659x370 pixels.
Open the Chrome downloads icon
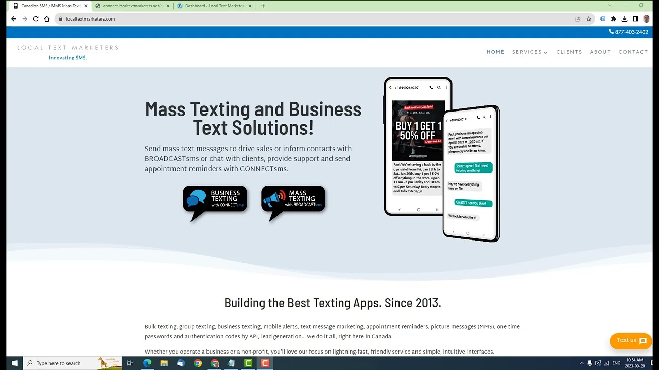pos(625,19)
